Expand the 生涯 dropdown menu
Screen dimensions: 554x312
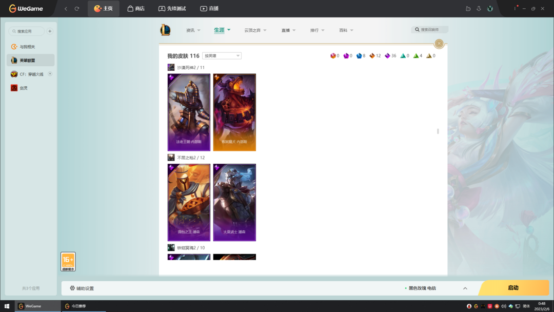point(222,30)
